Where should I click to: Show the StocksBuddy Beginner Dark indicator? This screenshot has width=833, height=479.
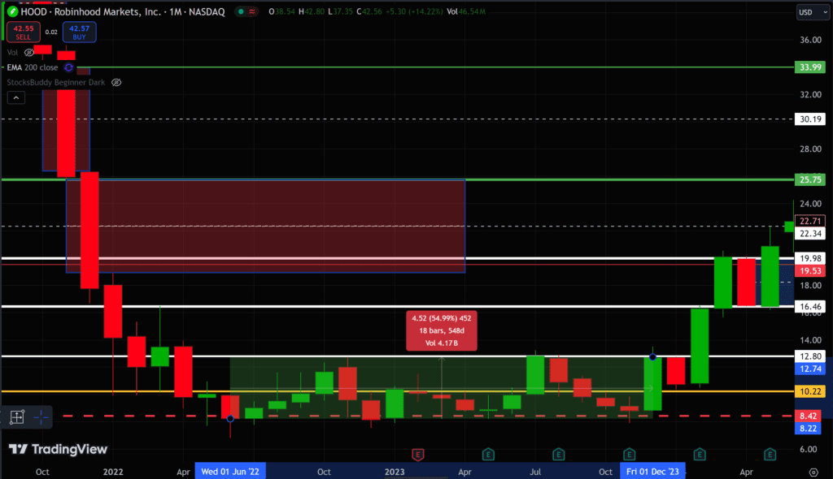pos(116,82)
